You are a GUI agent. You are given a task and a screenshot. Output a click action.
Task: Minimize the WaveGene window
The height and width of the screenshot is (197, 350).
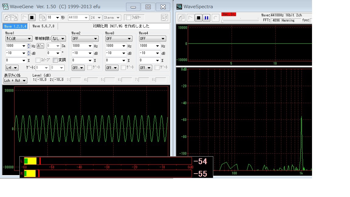pos(133,7)
